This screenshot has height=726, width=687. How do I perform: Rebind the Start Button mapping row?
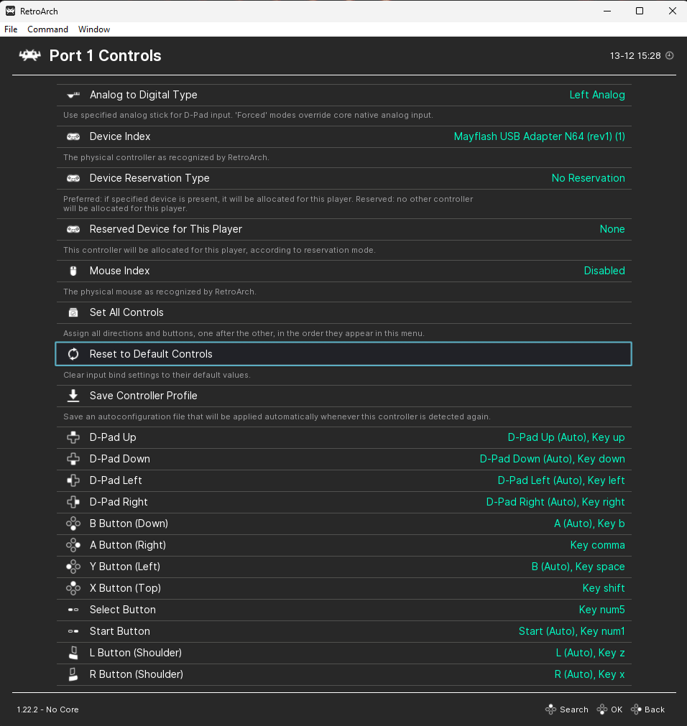coord(343,631)
